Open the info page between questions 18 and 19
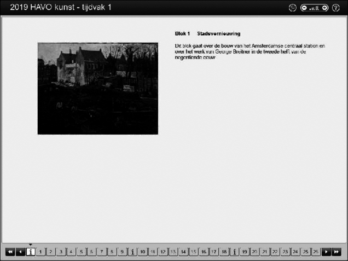The image size is (348, 261). click(234, 252)
